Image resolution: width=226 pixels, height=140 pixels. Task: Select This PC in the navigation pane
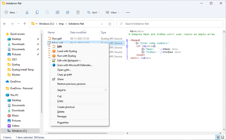(x=14, y=95)
